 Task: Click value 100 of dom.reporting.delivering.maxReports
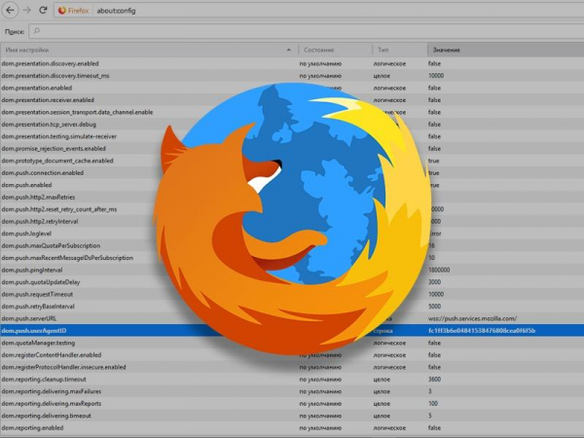(x=433, y=403)
